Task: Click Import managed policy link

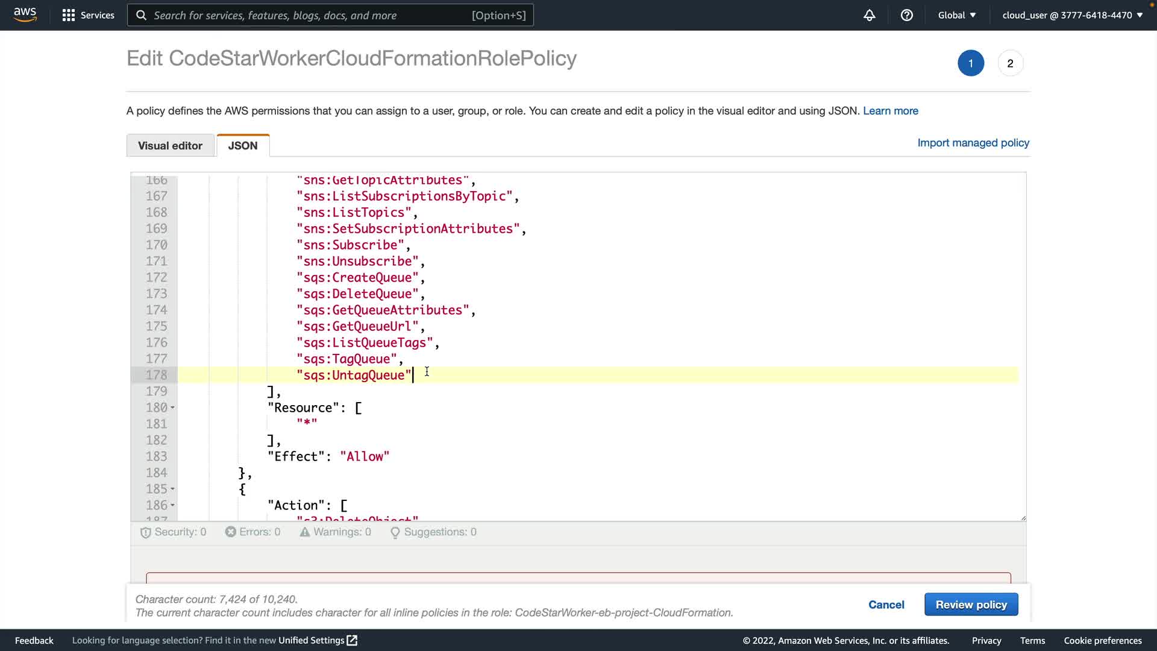Action: (973, 143)
